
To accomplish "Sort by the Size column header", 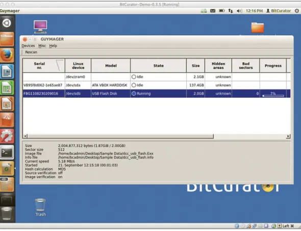I will tap(195, 66).
